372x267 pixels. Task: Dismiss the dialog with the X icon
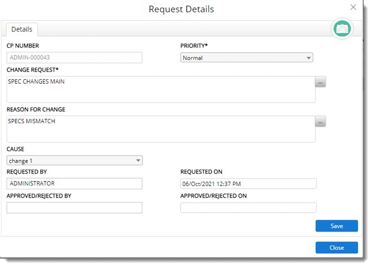(353, 7)
